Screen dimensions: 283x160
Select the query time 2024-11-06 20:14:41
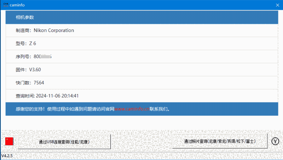click(x=142, y=96)
